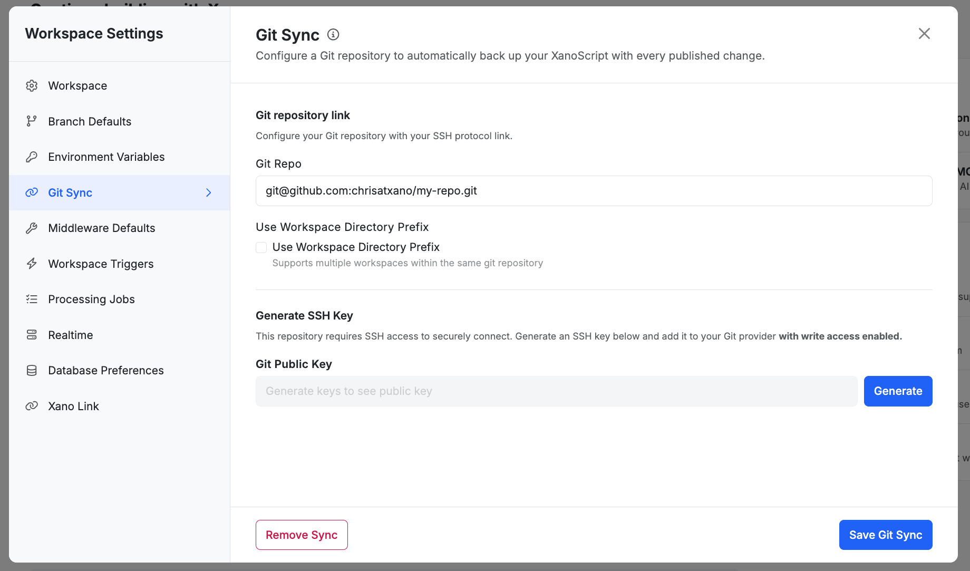Click the Workspace Triggers lightning icon
This screenshot has width=970, height=571.
[x=32, y=264]
